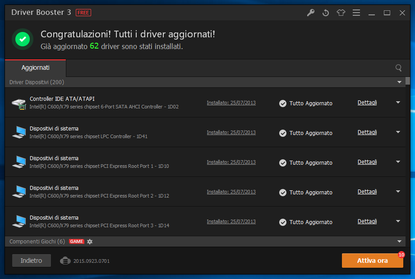
Task: Click the green success checkmark icon
Action: (23, 39)
